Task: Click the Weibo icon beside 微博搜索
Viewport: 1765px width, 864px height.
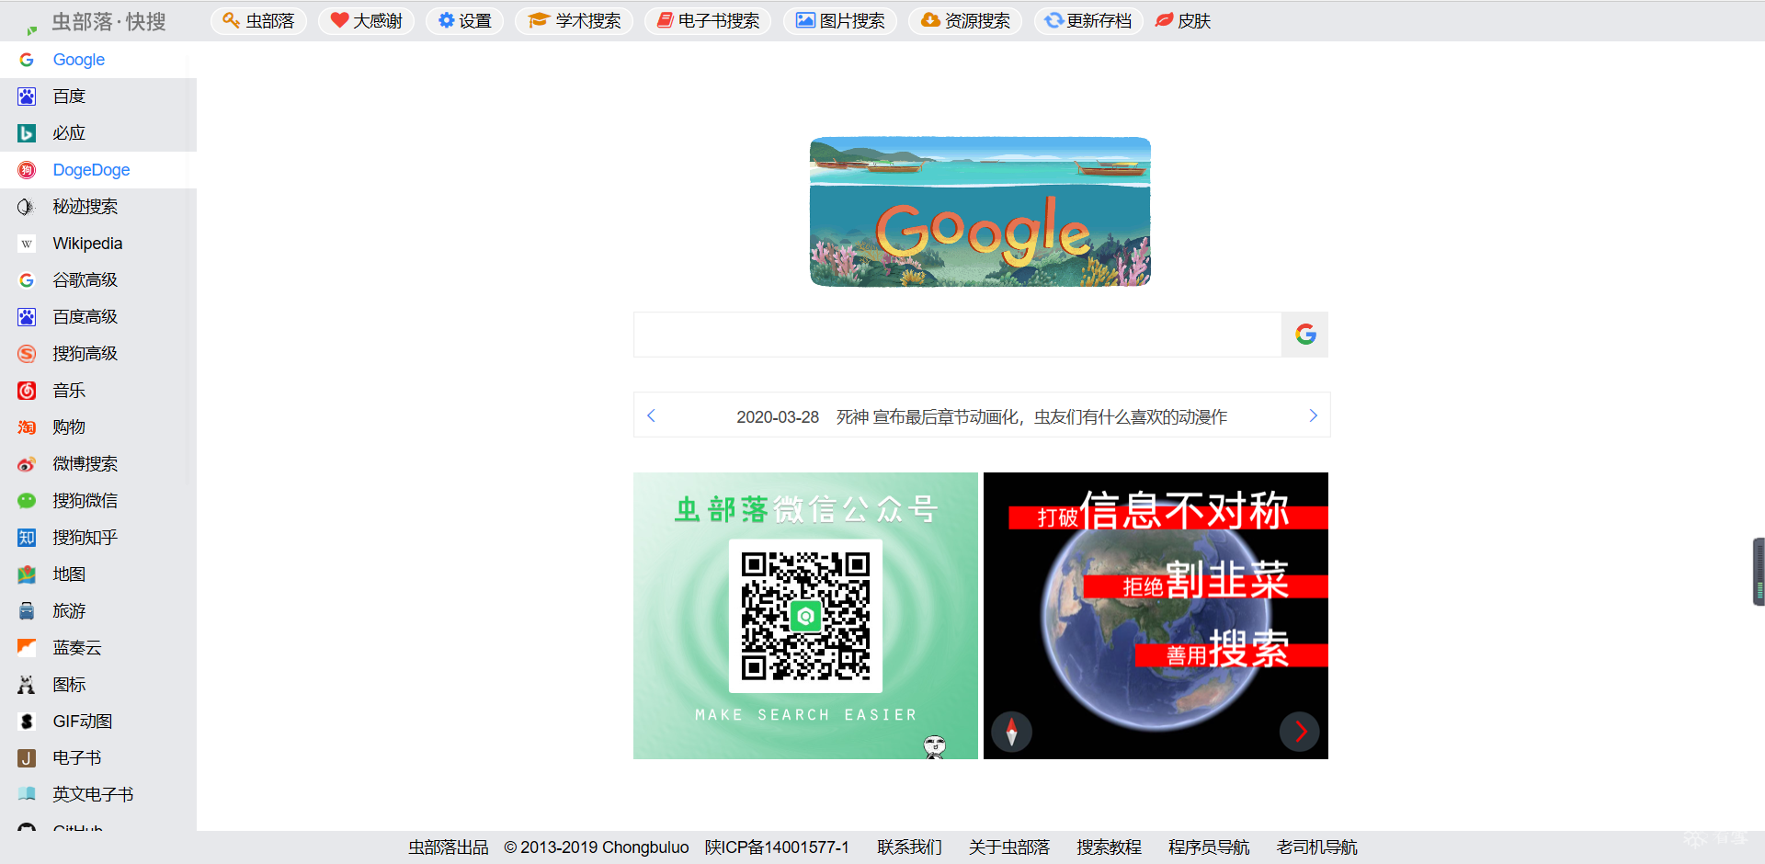Action: (x=27, y=464)
